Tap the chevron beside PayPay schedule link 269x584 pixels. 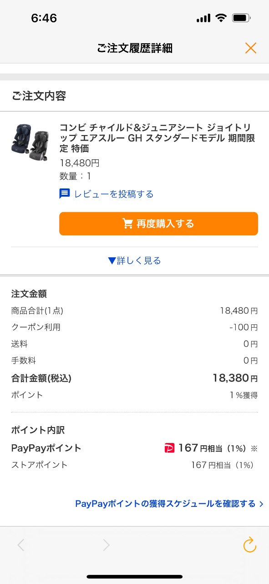[x=261, y=504]
